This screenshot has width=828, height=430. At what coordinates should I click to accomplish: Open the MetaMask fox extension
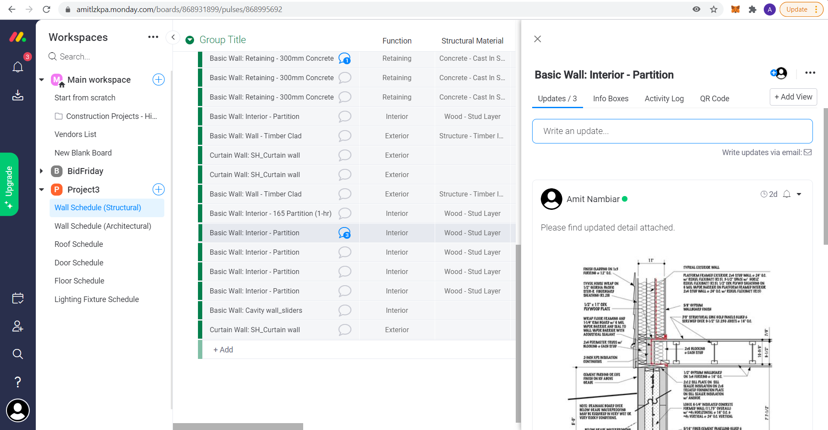pyautogui.click(x=736, y=9)
